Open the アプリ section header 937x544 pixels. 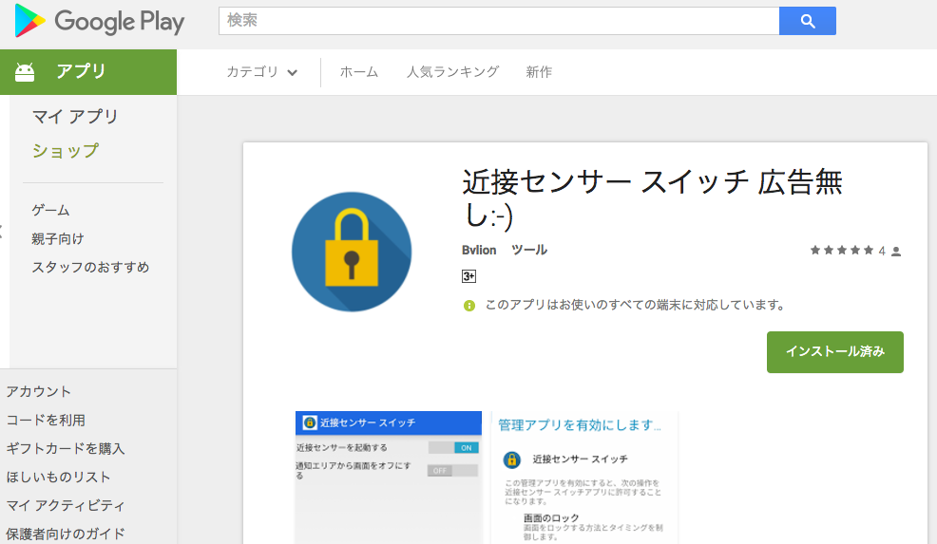click(88, 72)
